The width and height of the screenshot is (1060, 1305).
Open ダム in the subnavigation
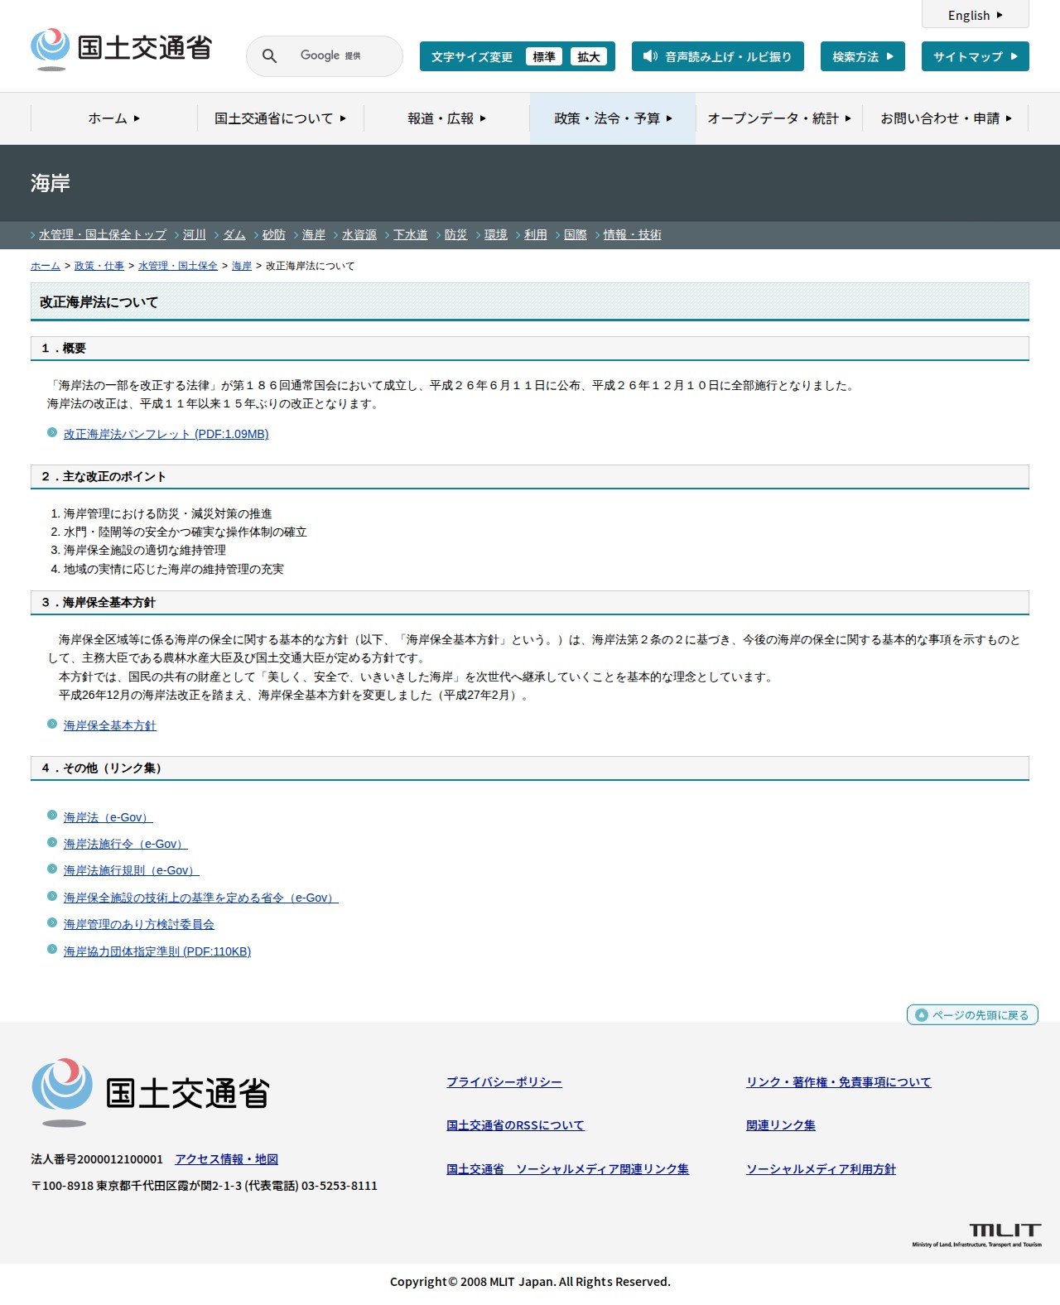click(x=234, y=235)
